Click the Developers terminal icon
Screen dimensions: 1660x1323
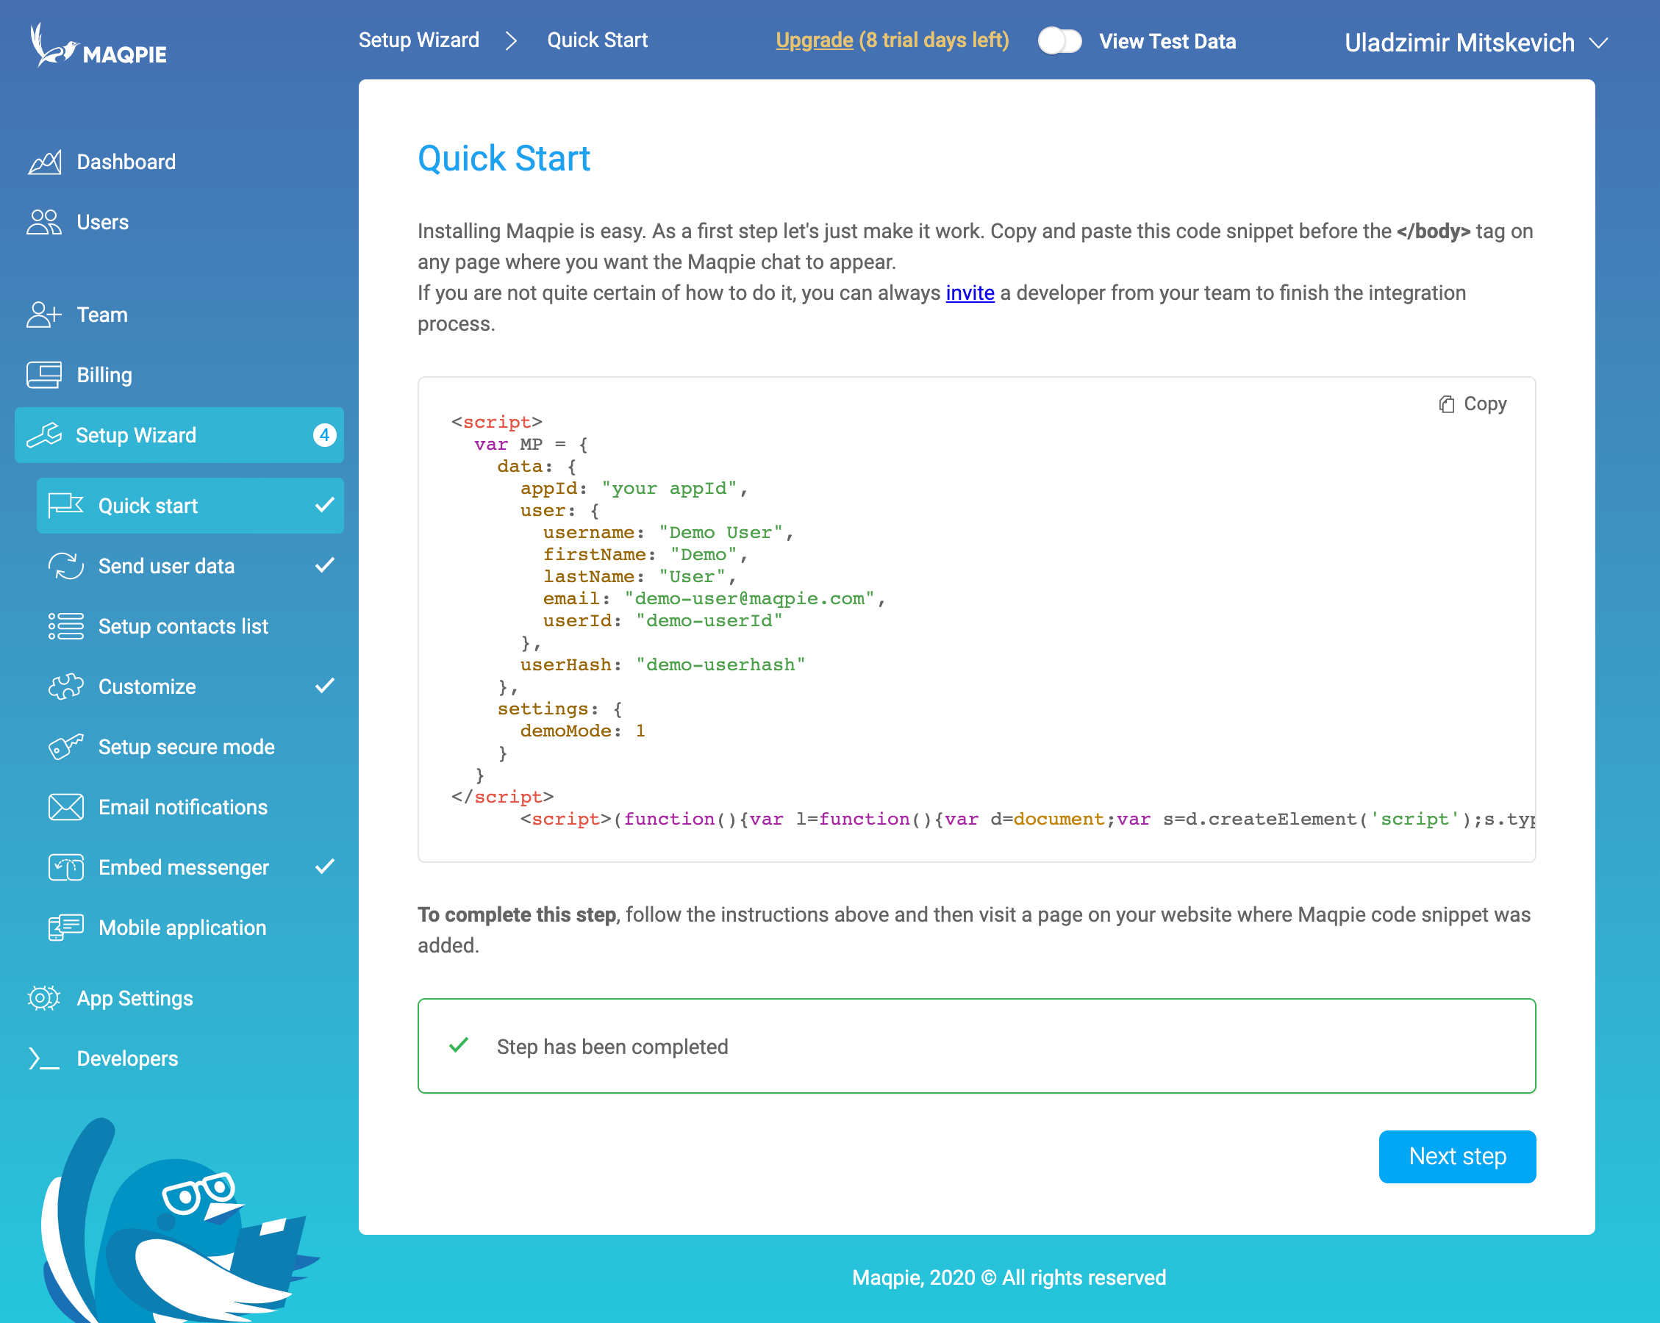point(44,1059)
